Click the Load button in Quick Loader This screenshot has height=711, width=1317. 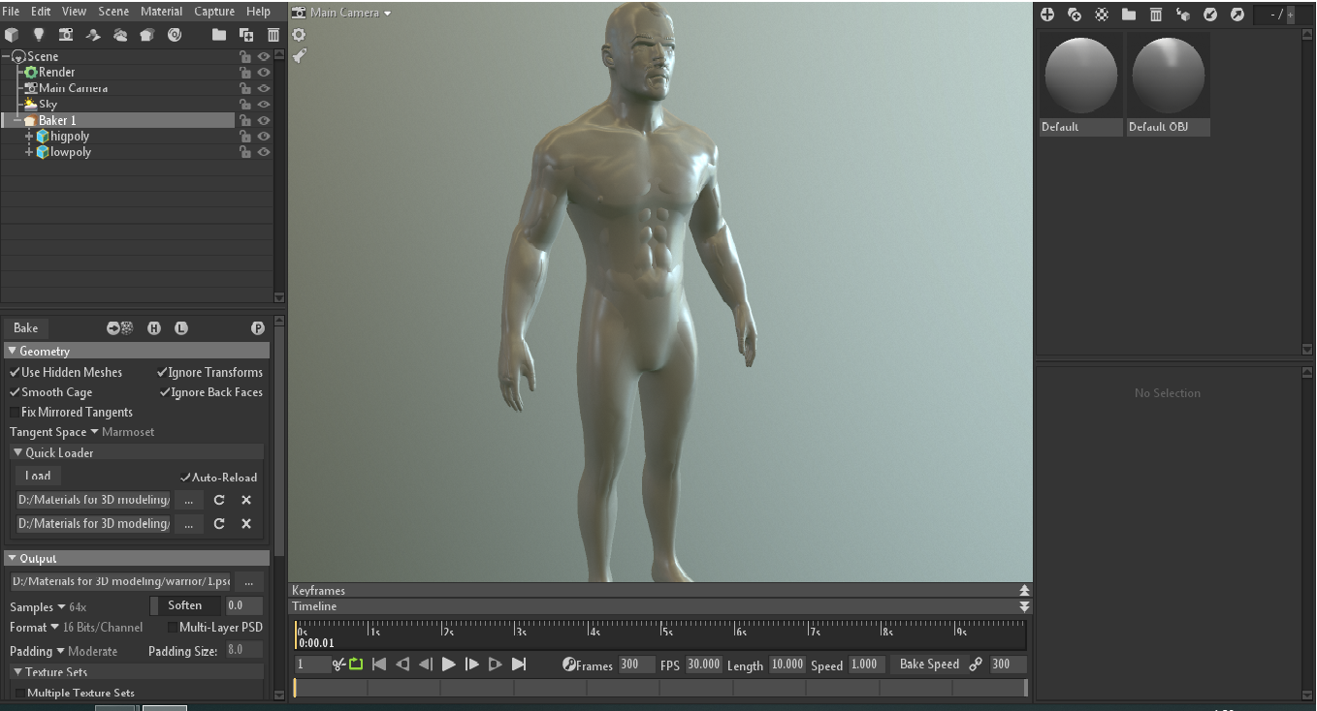pos(38,476)
